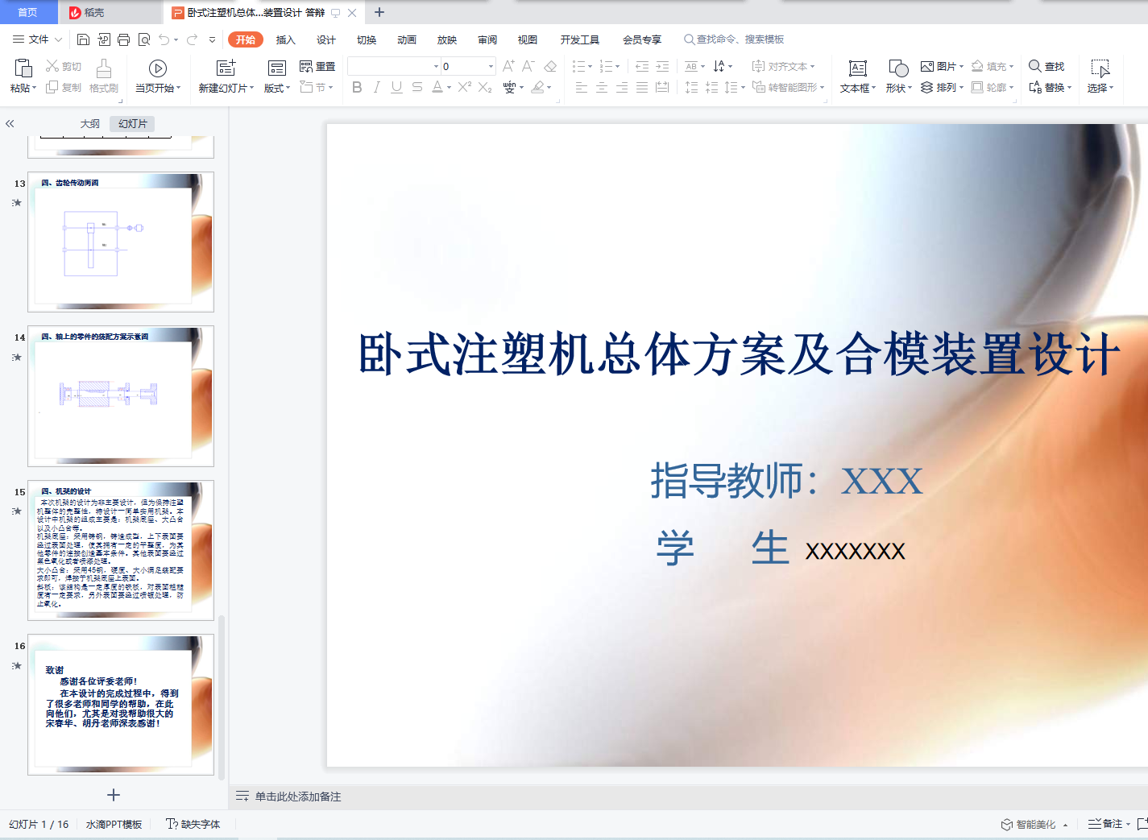The width and height of the screenshot is (1148, 840).
Task: Toggle Notes (备注) in status bar
Action: coord(1106,824)
